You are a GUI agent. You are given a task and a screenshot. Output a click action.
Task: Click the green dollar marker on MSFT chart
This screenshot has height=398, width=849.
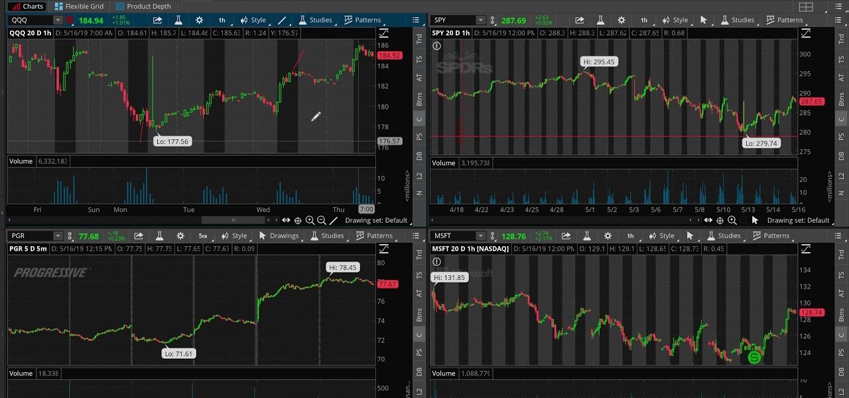pos(754,358)
